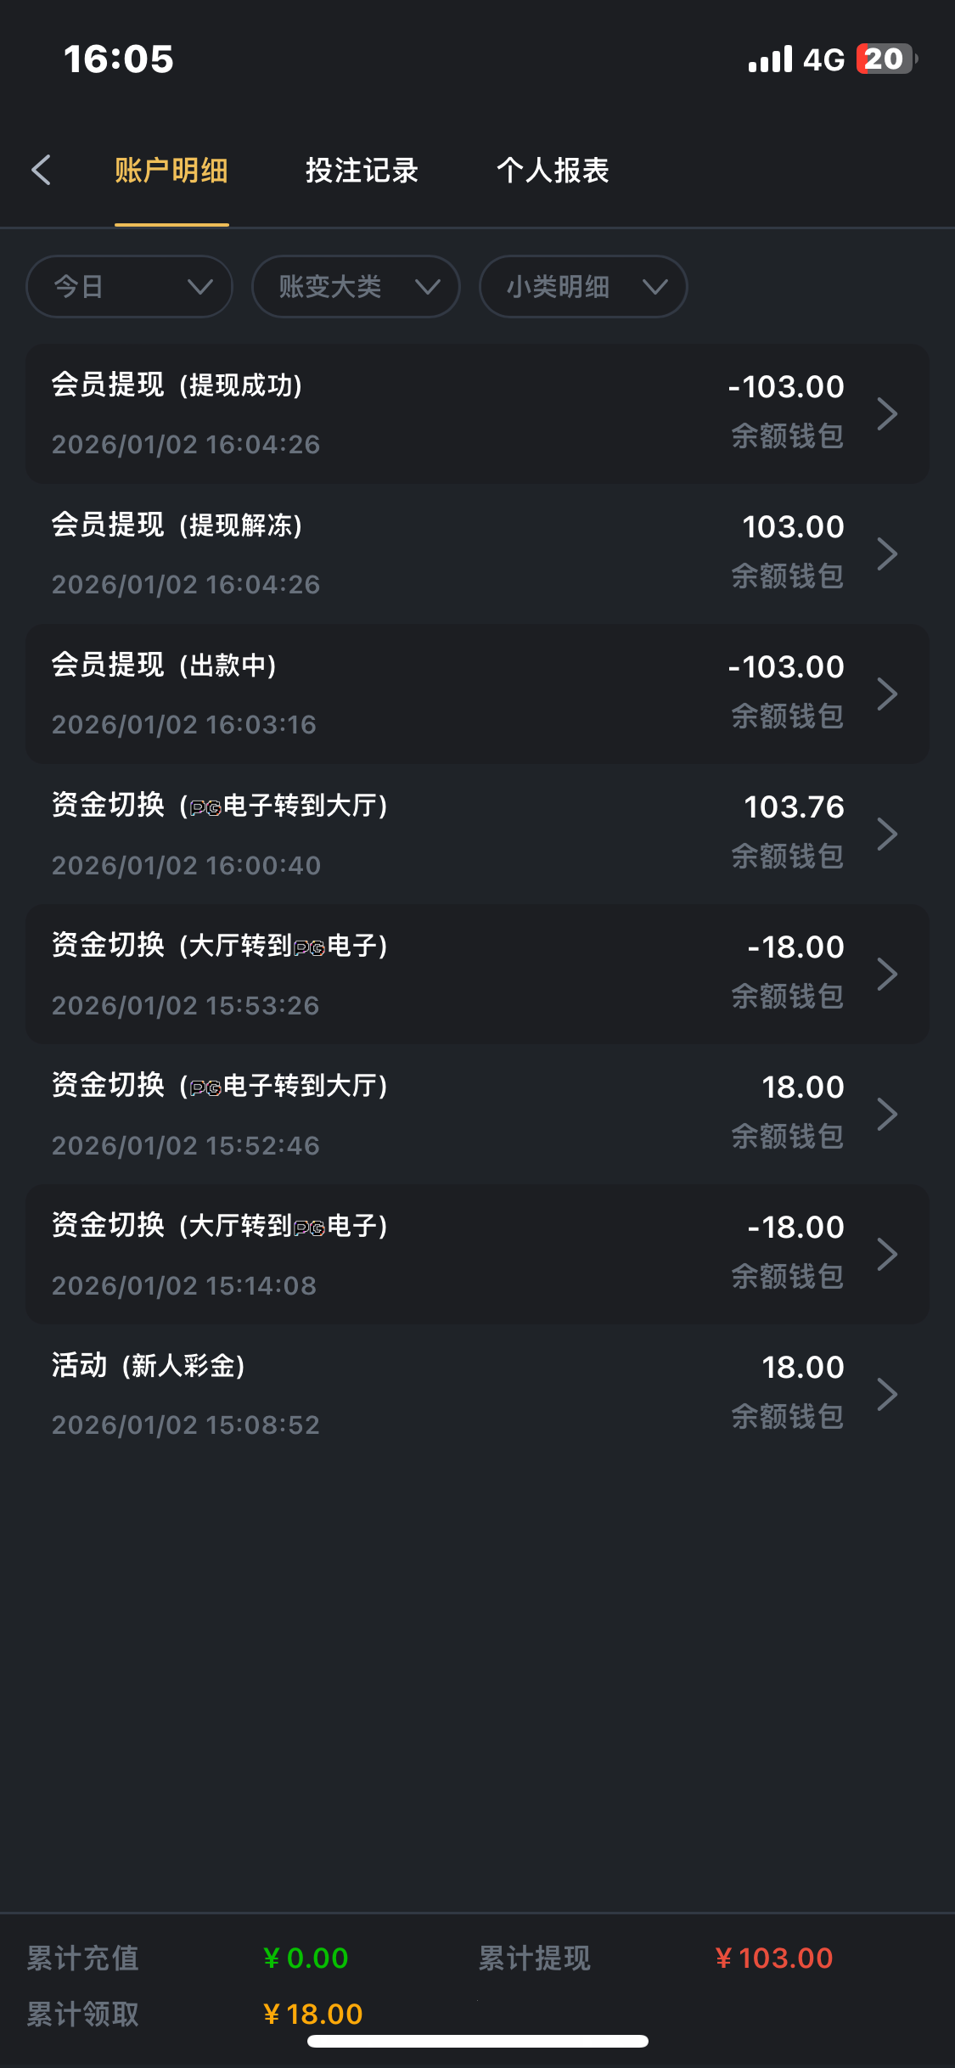Tap chevron on 15:52:46 transfer entry
This screenshot has width=955, height=2068.
(x=887, y=1115)
